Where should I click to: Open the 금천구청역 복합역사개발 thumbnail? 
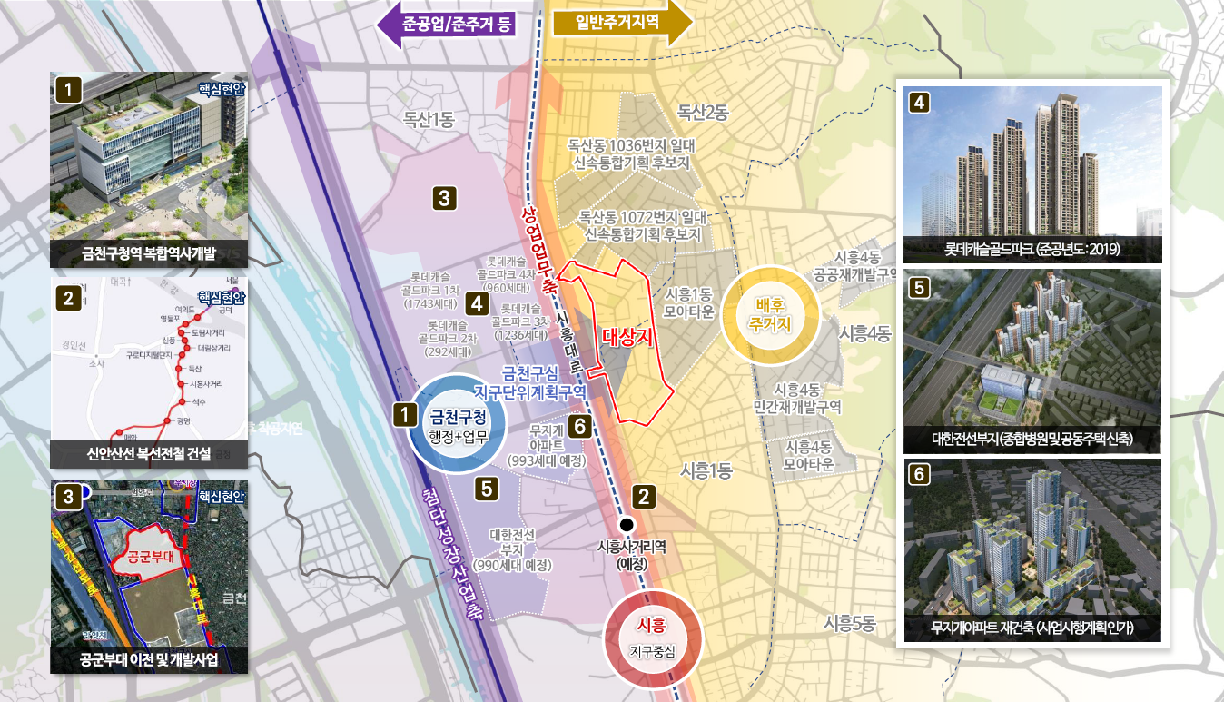pos(150,170)
